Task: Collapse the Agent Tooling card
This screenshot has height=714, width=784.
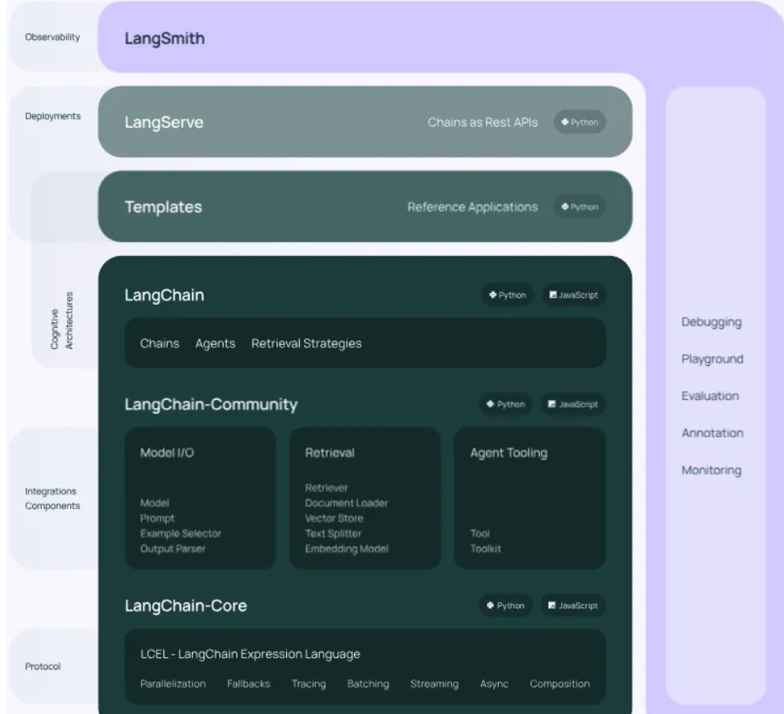Action: [x=509, y=453]
